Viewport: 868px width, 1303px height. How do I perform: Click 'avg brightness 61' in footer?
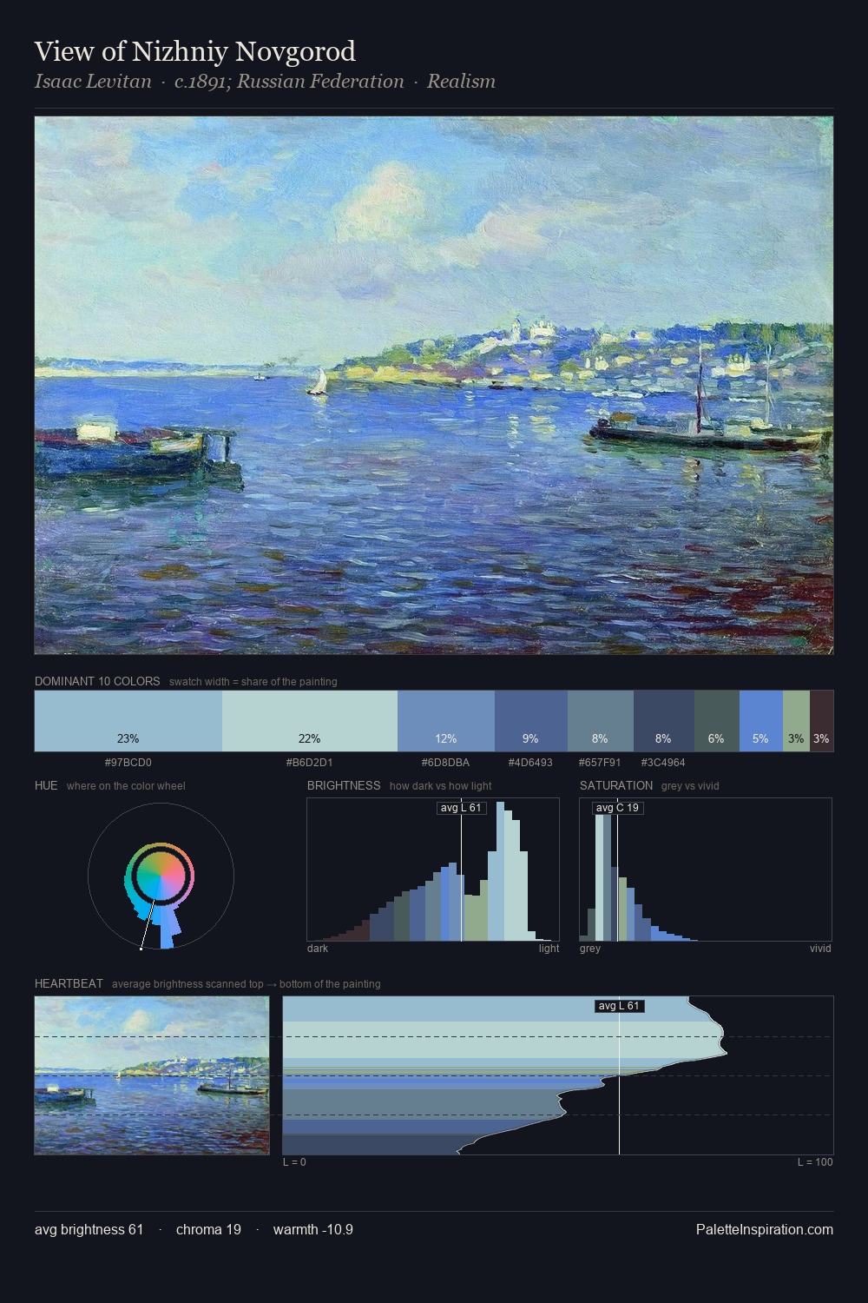[x=89, y=1229]
